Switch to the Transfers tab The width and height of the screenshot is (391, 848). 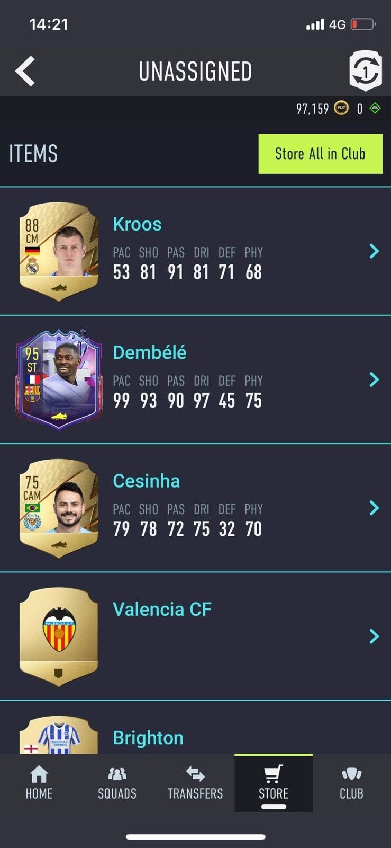(x=195, y=783)
